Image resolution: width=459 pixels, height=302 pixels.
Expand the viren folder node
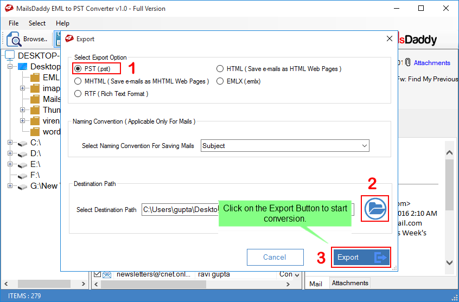point(23,120)
